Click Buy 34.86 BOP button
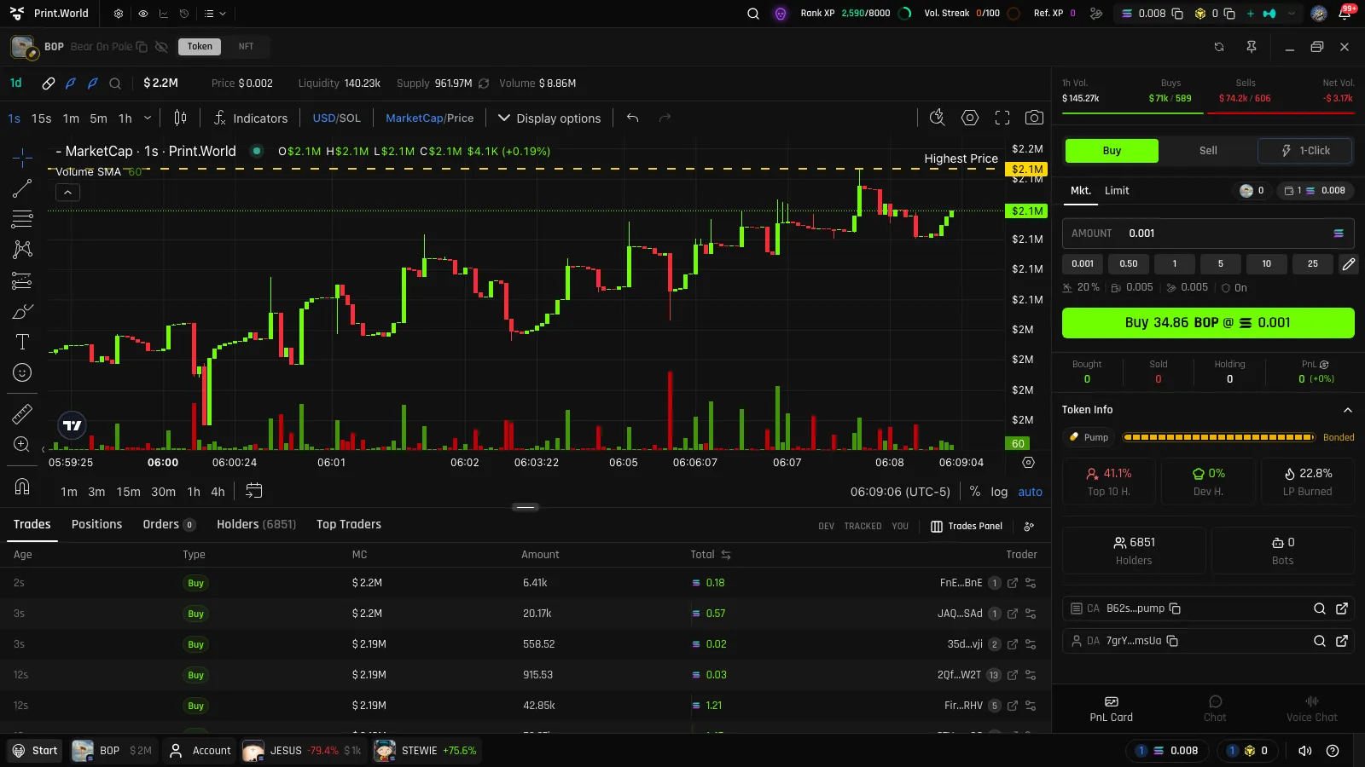 click(x=1208, y=323)
